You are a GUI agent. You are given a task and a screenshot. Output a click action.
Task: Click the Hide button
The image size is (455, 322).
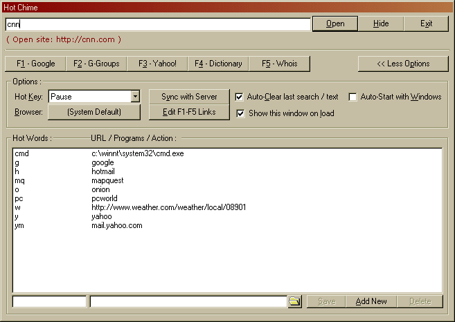pos(381,23)
